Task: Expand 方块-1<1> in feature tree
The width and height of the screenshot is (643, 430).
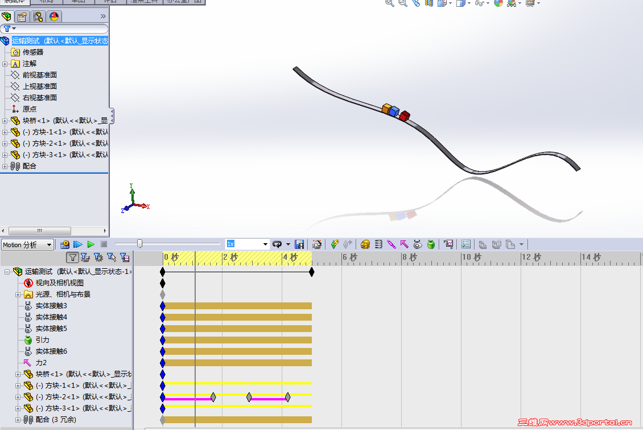Action: click(x=5, y=132)
